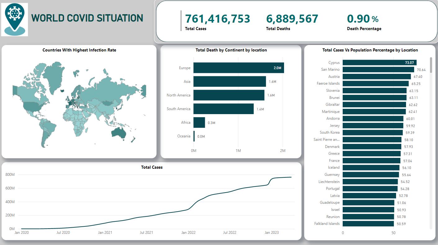Select the Oceania bar in deaths chart
Viewport: 438px width, 245px height.
194,136
